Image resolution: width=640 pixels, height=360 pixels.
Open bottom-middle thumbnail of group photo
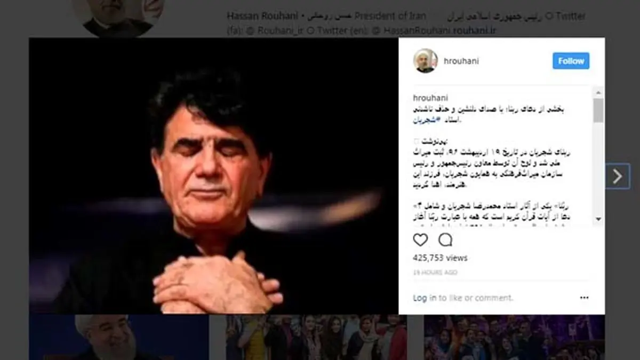tap(316, 338)
